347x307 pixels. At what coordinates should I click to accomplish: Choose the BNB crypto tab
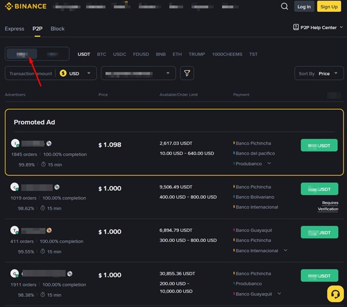[x=161, y=54]
